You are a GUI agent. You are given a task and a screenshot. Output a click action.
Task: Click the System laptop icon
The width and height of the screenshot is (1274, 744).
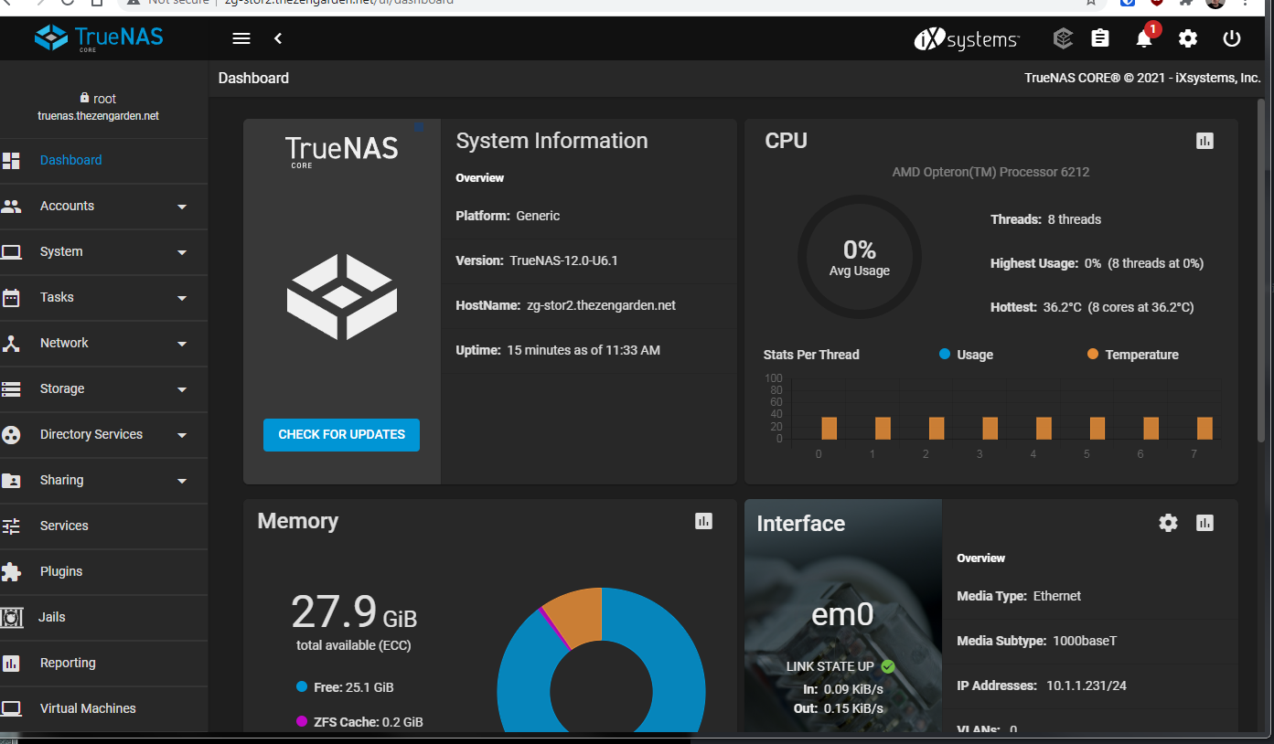pos(11,252)
